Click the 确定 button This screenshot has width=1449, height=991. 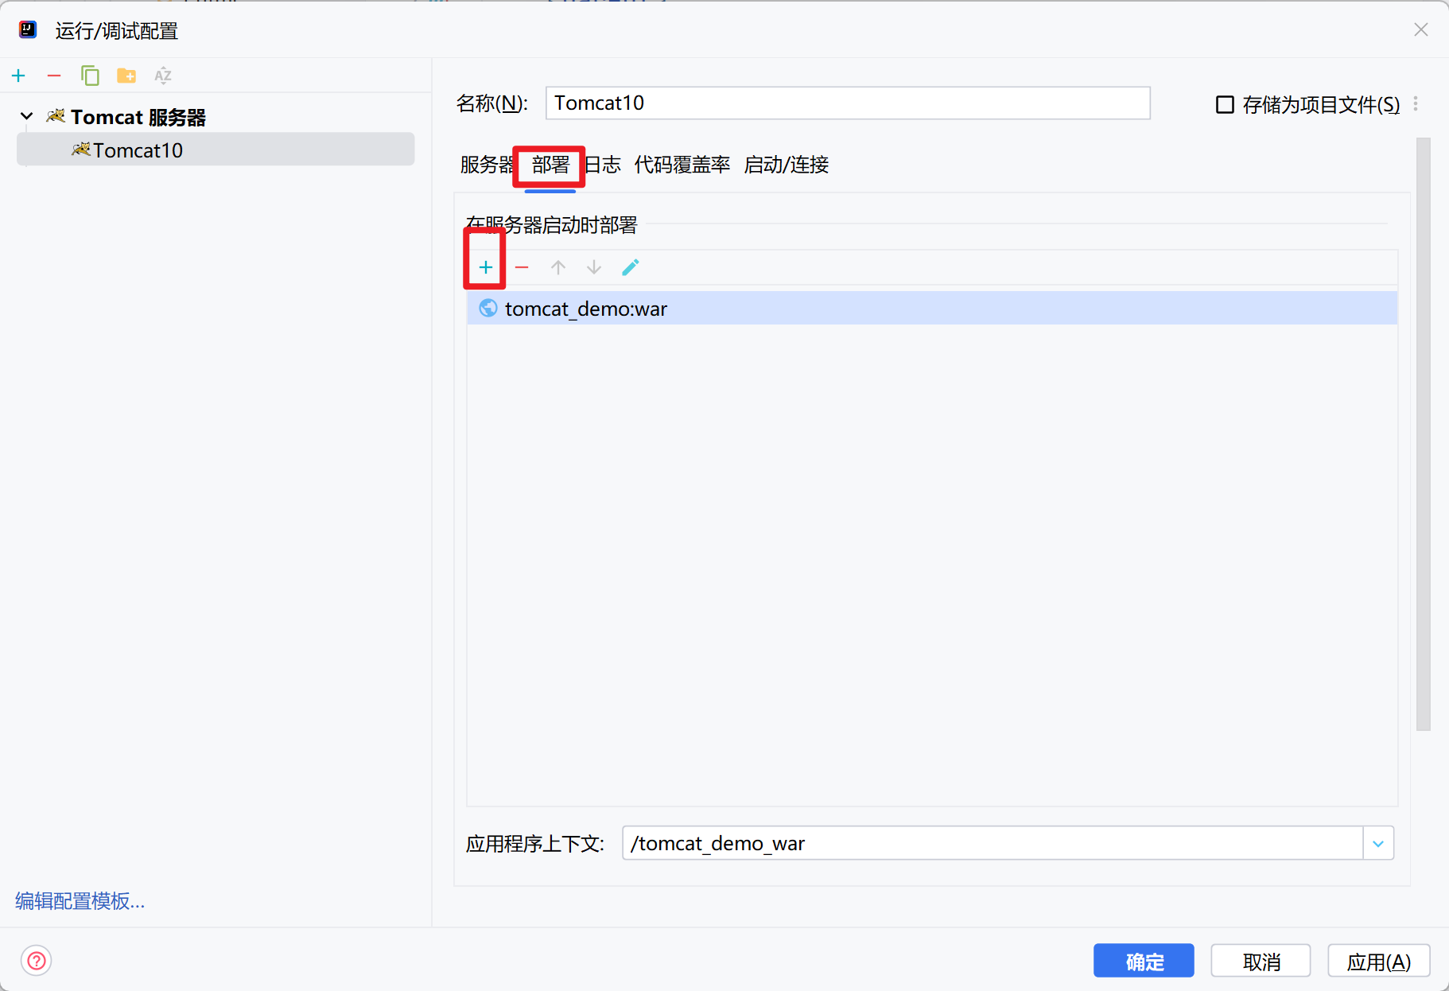click(x=1143, y=961)
